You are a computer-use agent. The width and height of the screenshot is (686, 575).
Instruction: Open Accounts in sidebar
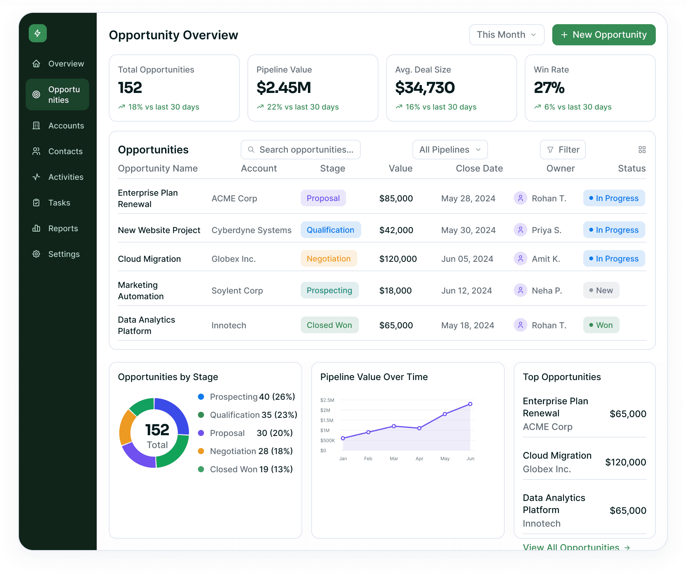[57, 125]
